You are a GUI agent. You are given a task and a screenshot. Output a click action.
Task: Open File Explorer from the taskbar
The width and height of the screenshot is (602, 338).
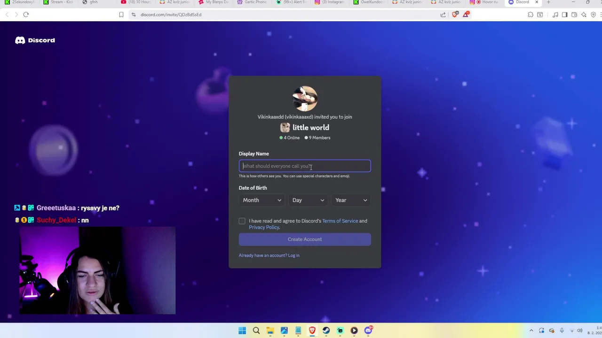click(270, 330)
